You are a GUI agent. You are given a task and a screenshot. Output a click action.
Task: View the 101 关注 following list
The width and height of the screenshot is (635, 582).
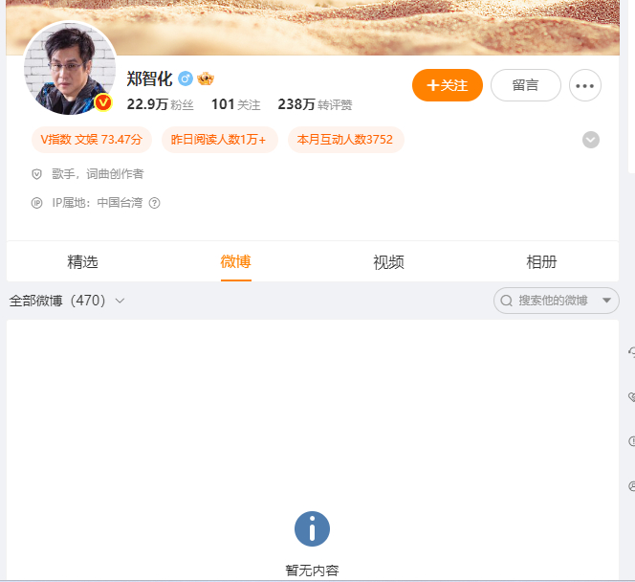pos(235,104)
